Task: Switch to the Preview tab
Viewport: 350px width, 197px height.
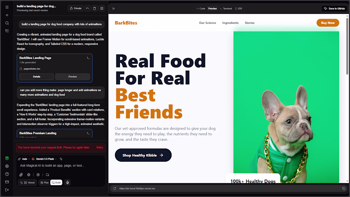Action: [213, 9]
